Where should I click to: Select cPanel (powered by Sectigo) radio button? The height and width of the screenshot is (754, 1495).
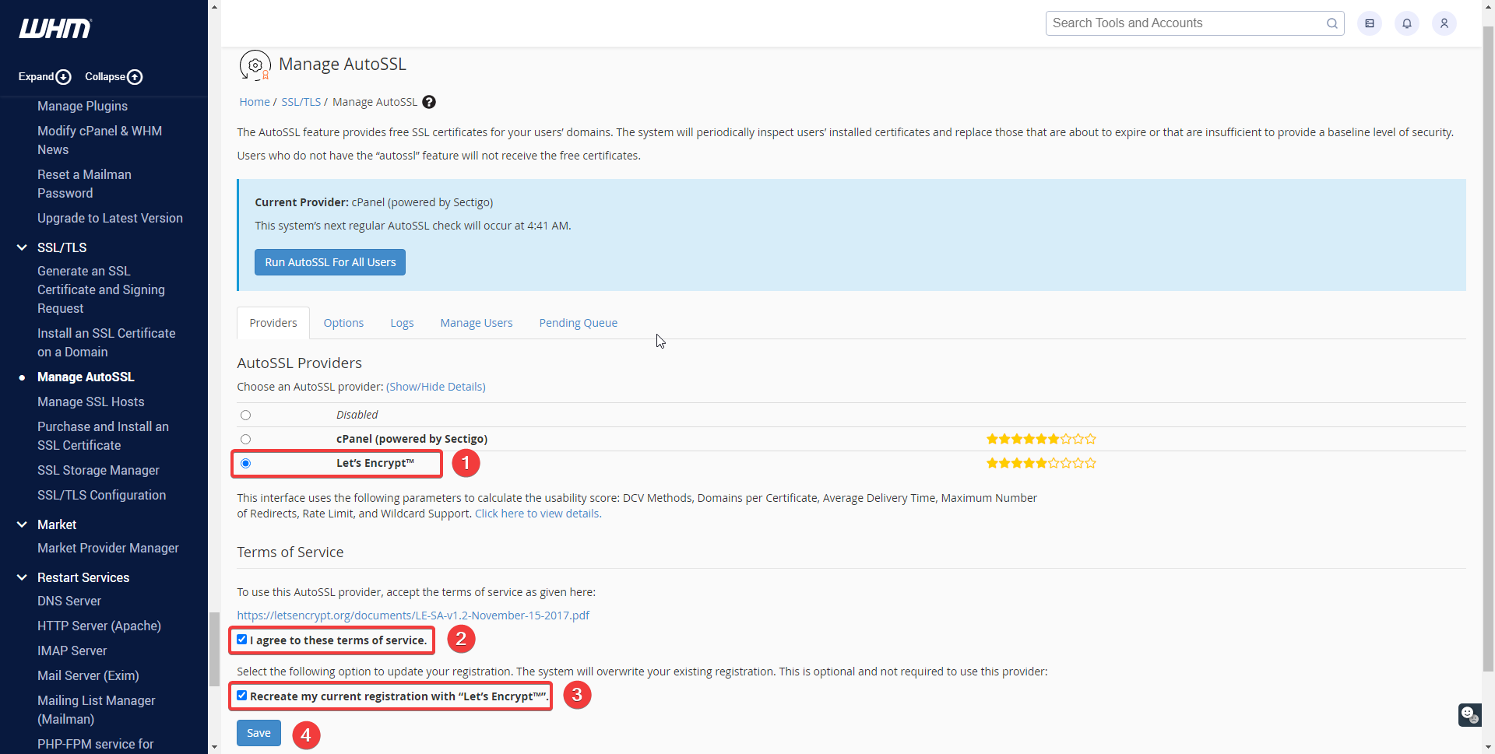point(245,439)
